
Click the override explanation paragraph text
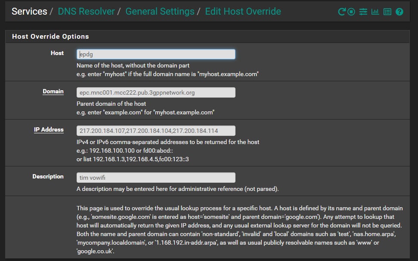239,230
